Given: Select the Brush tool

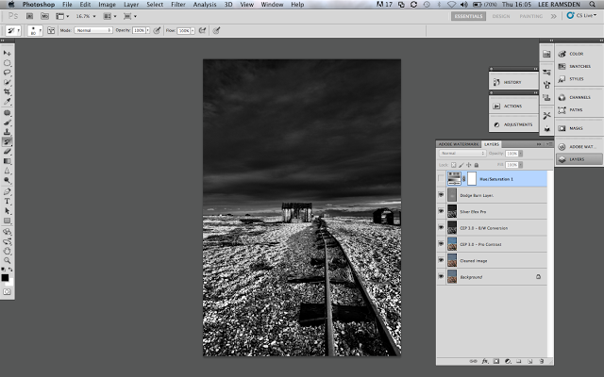Looking at the screenshot, I should point(7,123).
